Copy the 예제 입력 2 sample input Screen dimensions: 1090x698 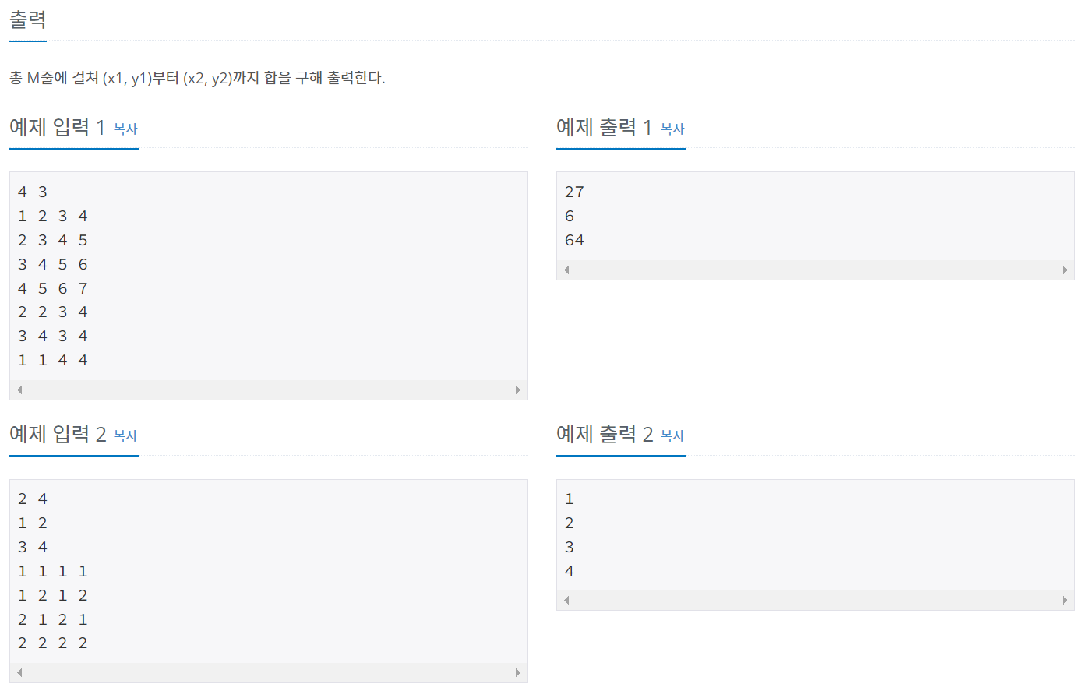coord(126,436)
